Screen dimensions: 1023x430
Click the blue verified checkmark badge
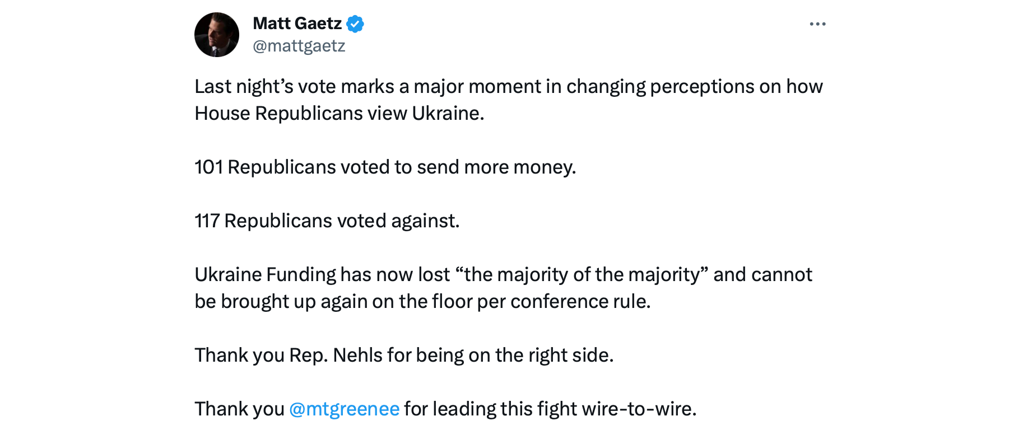point(355,24)
